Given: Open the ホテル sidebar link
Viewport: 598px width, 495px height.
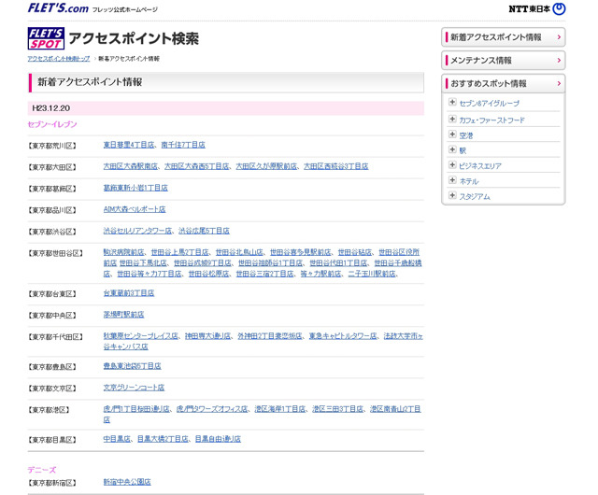Looking at the screenshot, I should click(x=469, y=181).
